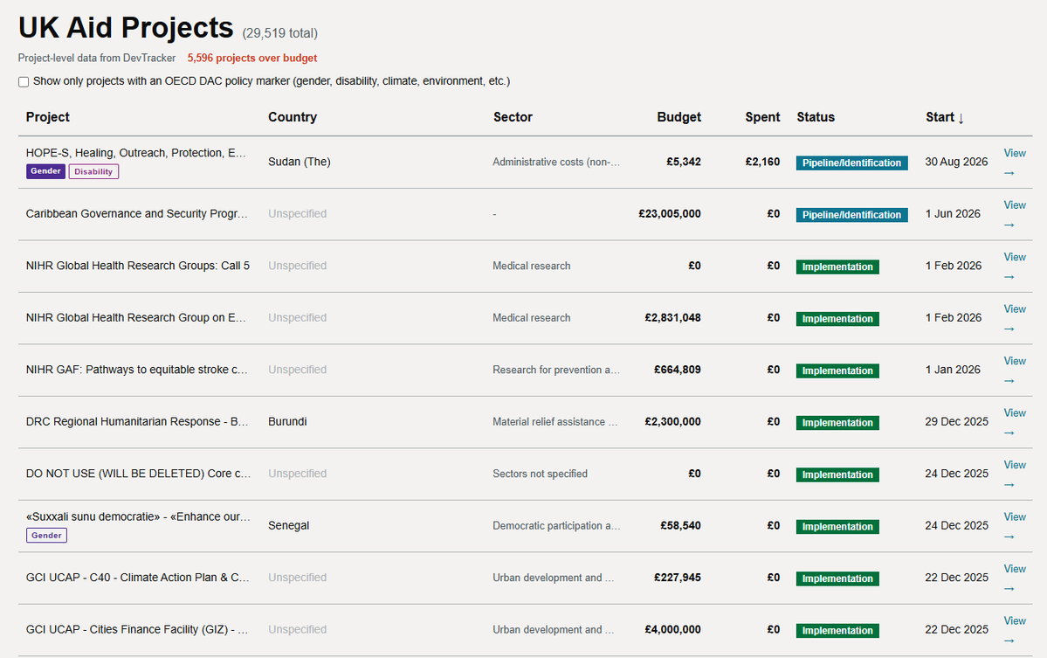The width and height of the screenshot is (1047, 658).
Task: Click the outlined Gender tag under Suxxali project
Action: coord(47,535)
